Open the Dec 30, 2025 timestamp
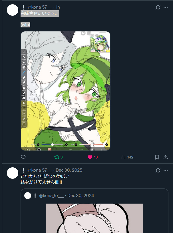 69,170
